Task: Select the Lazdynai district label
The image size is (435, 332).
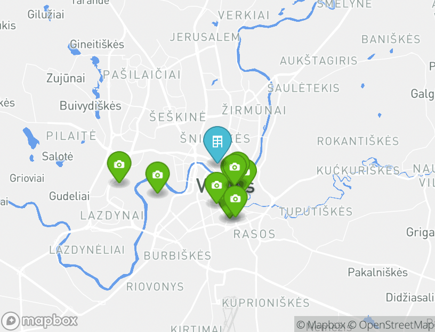Action: pyautogui.click(x=112, y=215)
